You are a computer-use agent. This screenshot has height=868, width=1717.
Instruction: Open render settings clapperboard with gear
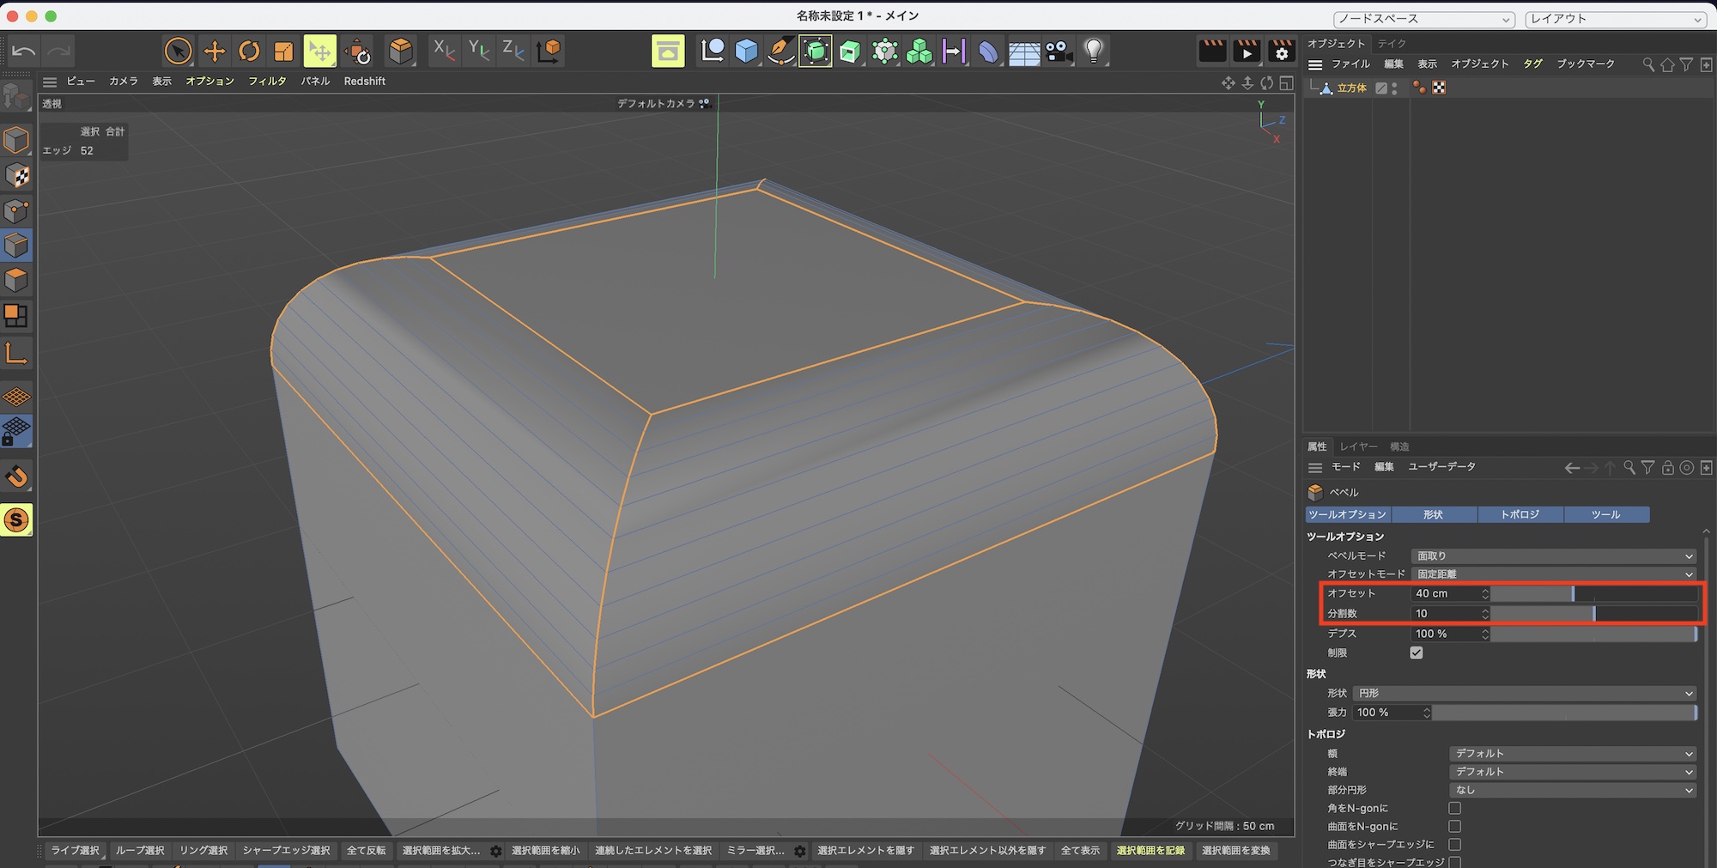1281,52
